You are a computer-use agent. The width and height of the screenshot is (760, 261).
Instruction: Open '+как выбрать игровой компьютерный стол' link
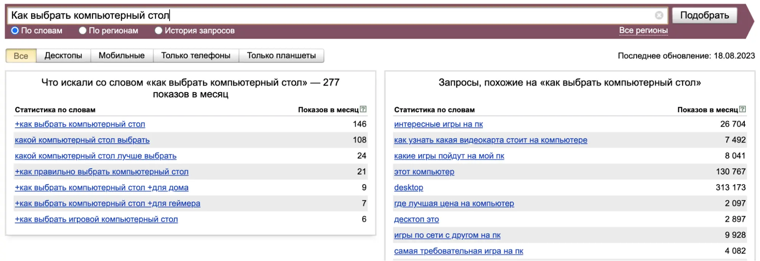(x=96, y=219)
